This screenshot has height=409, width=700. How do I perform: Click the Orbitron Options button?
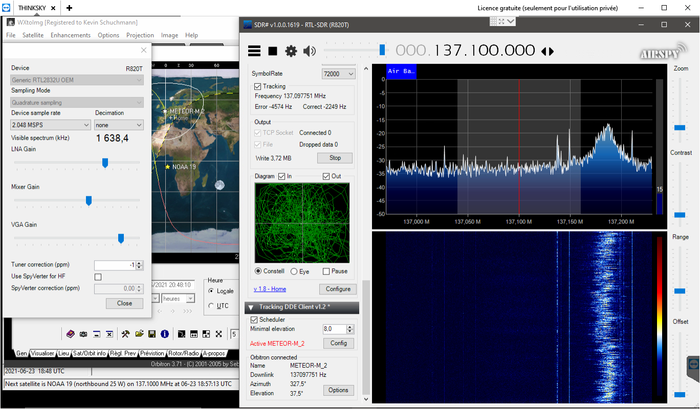coord(338,390)
